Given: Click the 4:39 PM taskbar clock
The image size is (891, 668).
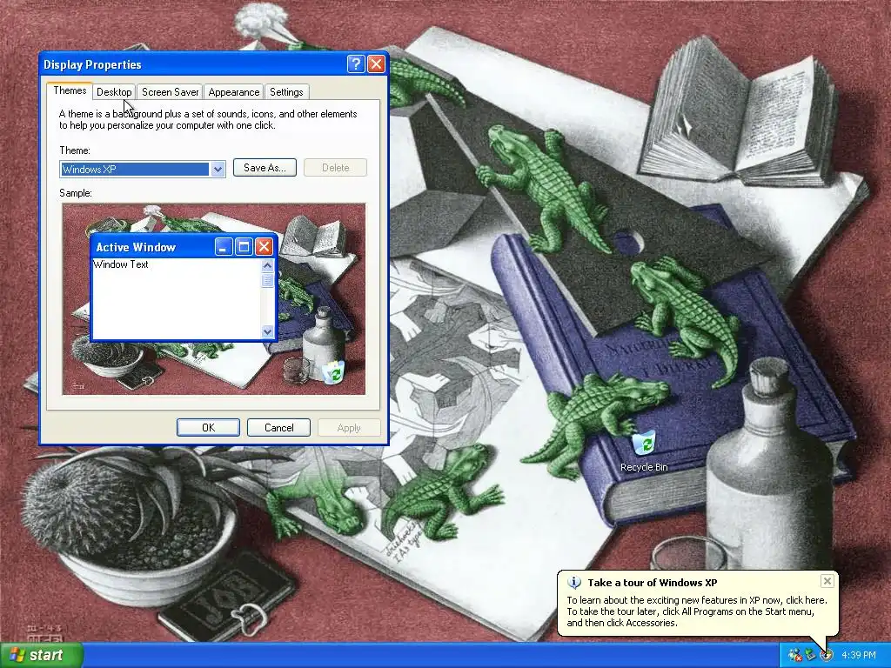Looking at the screenshot, I should (x=859, y=656).
